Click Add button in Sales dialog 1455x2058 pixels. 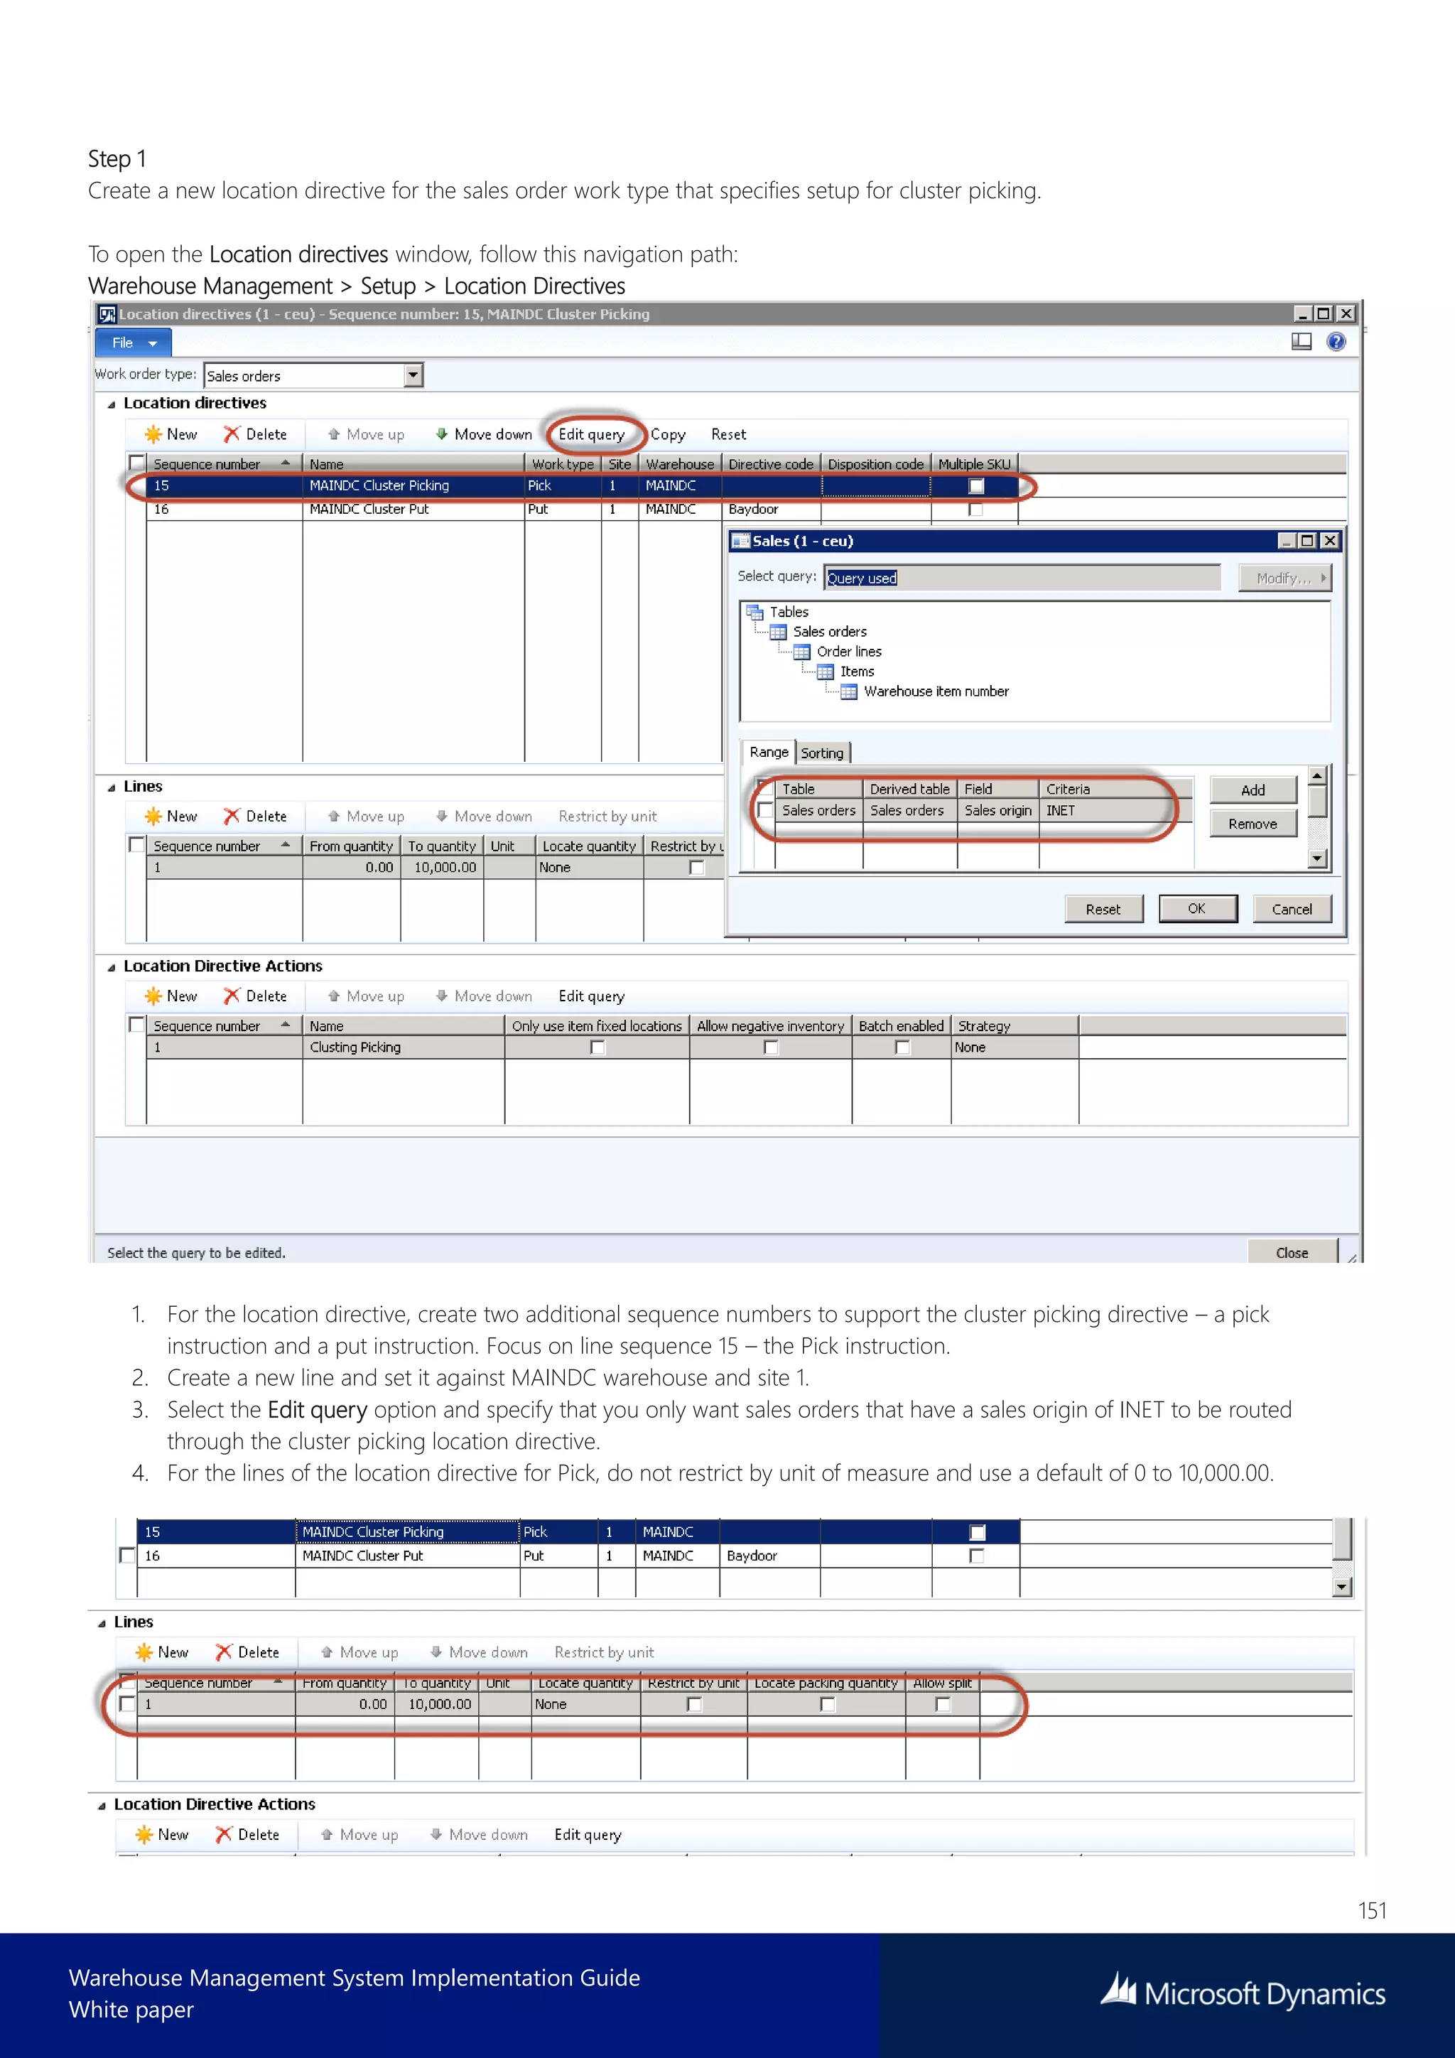[1253, 790]
